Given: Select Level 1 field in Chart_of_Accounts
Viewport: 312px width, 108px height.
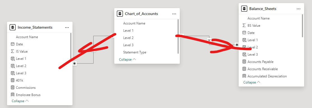Looking at the screenshot, I should click(128, 31).
